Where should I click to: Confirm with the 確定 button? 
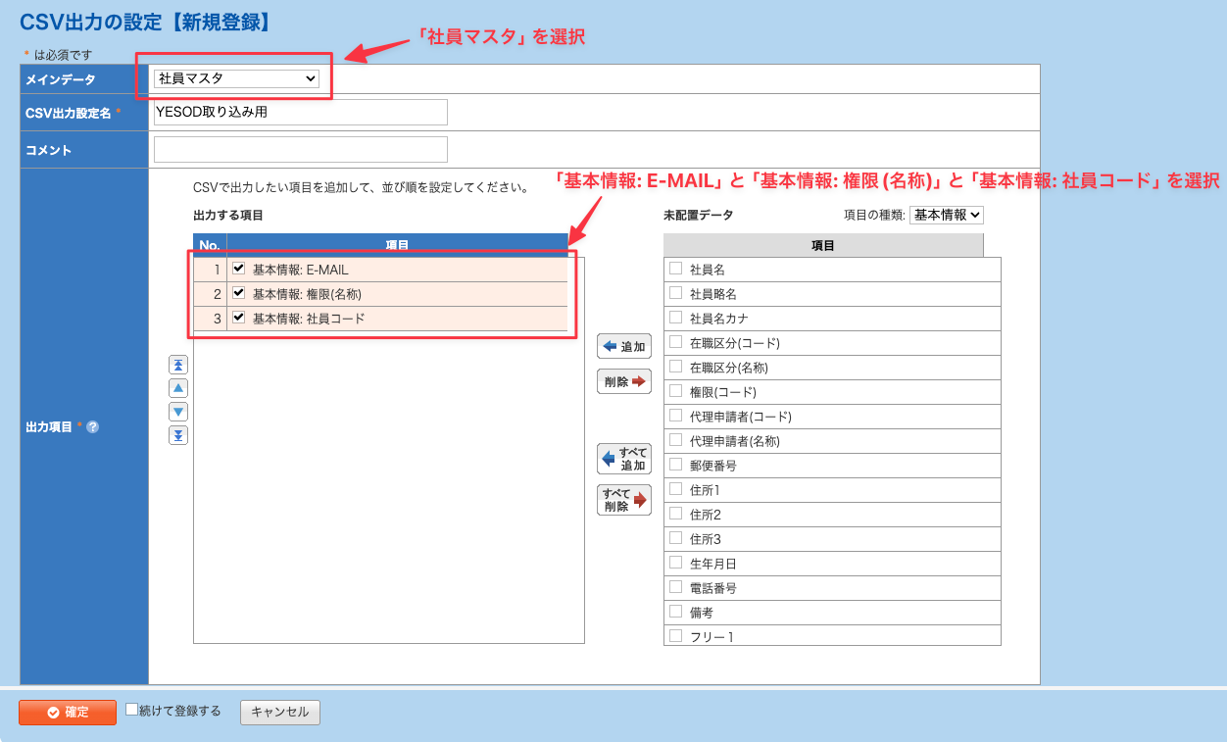68,713
